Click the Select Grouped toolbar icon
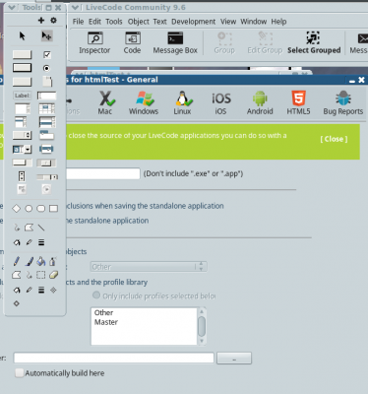The height and width of the screenshot is (394, 368). (314, 43)
